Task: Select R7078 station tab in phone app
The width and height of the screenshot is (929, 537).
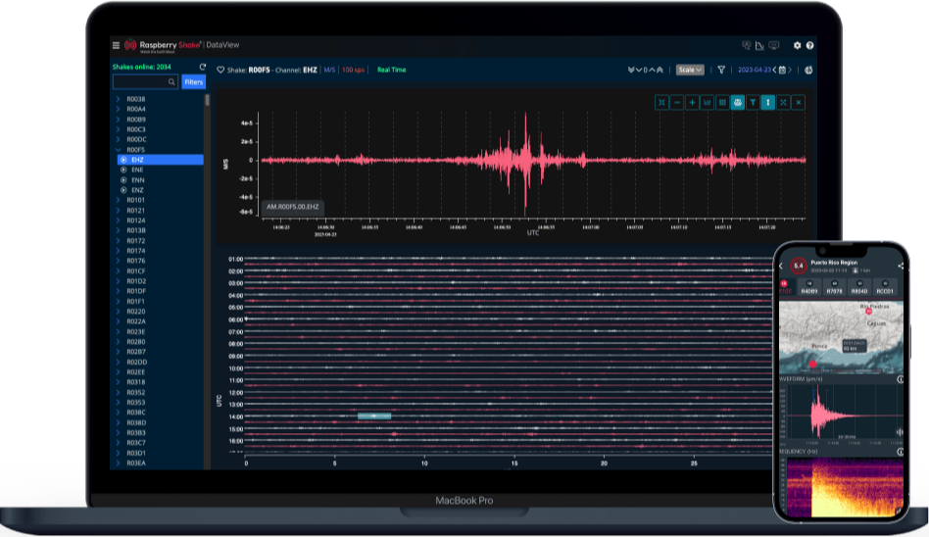Action: pos(834,287)
